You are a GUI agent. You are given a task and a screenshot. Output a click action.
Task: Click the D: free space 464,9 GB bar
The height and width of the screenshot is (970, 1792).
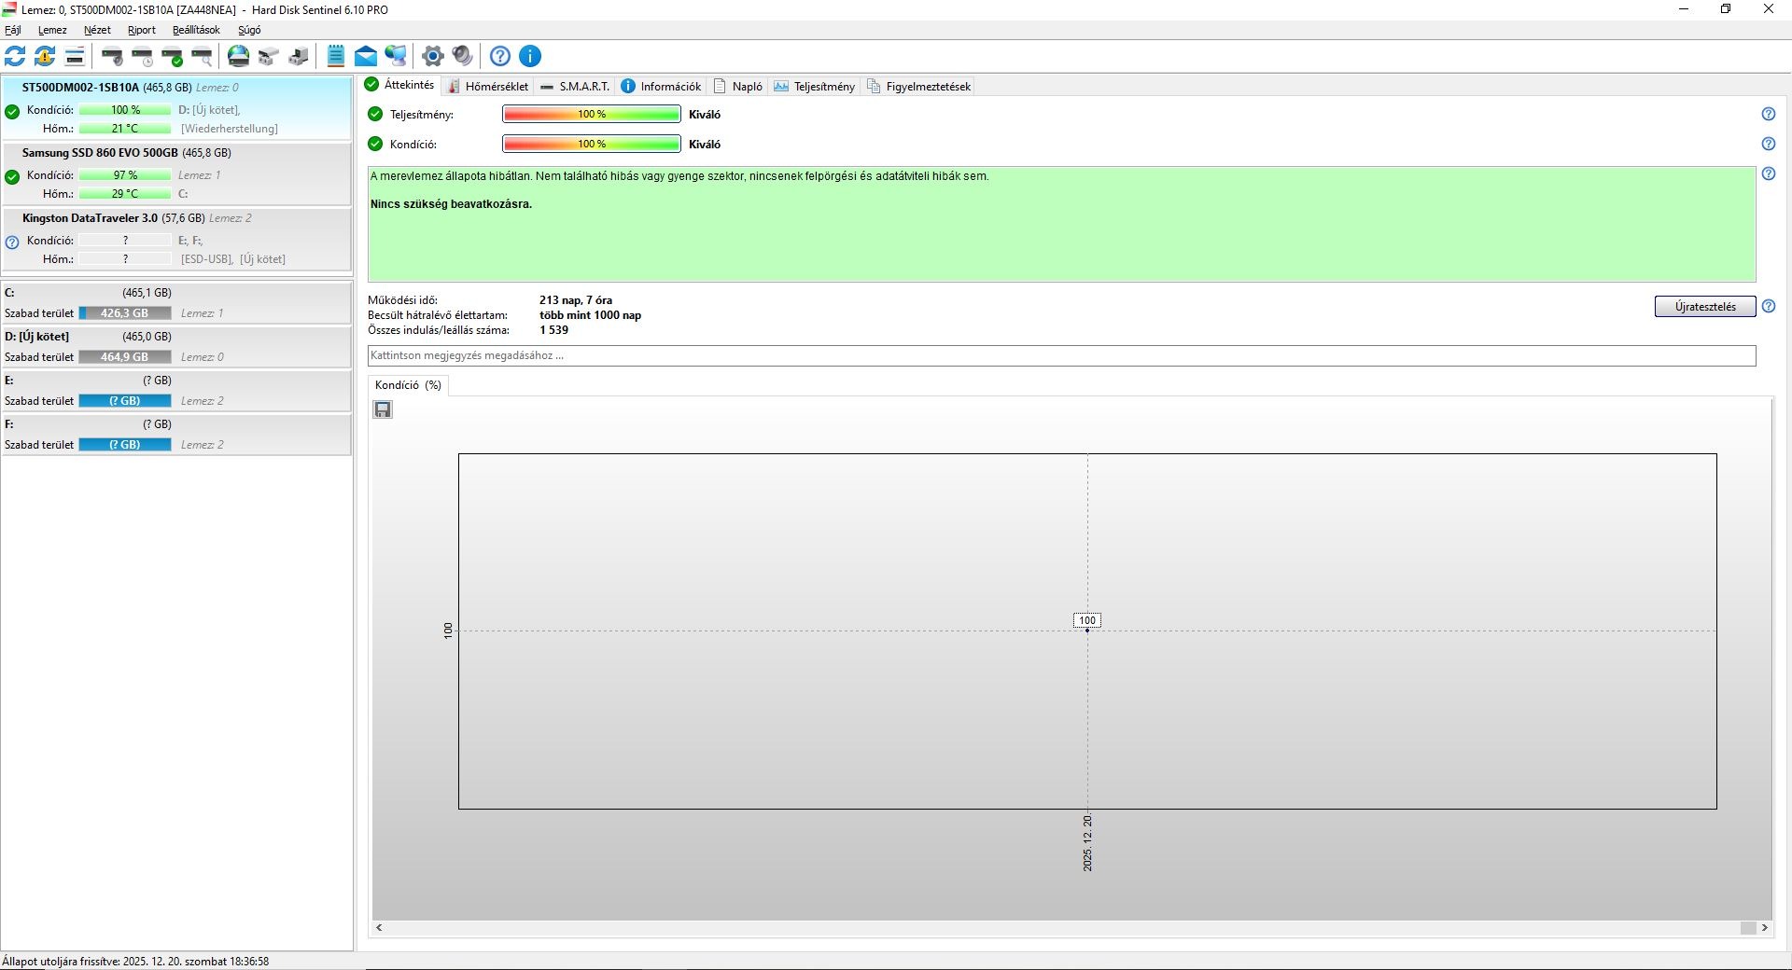[125, 357]
